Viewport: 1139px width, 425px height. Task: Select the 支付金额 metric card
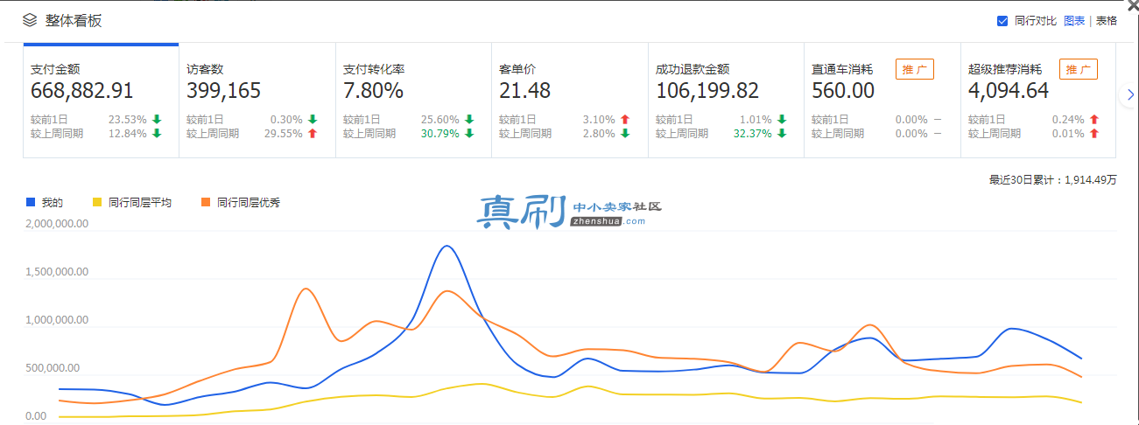tap(101, 101)
